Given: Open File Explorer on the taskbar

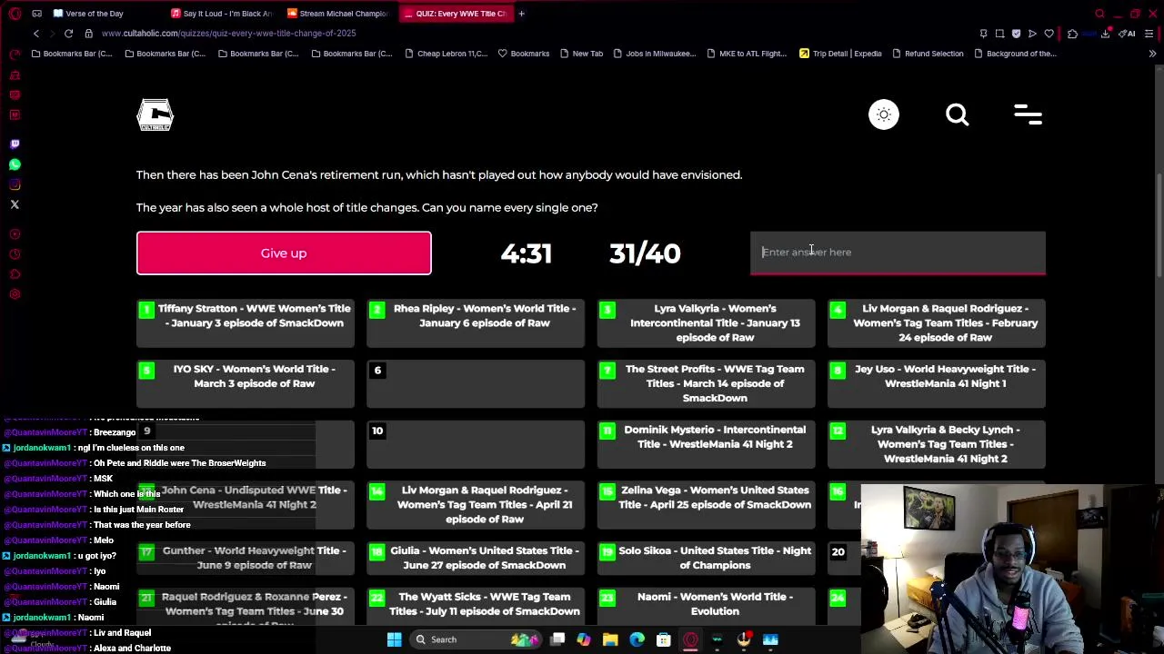Looking at the screenshot, I should 610,639.
